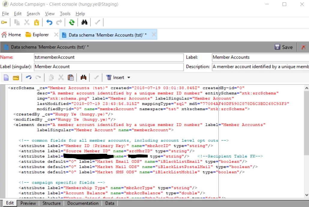Switch to the Data tab
Screen dimensions: 309x207
[x=110, y=203]
